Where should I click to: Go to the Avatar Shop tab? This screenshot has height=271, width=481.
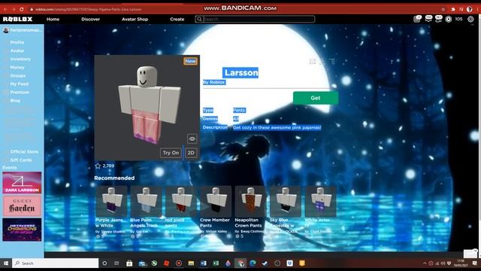pyautogui.click(x=135, y=19)
